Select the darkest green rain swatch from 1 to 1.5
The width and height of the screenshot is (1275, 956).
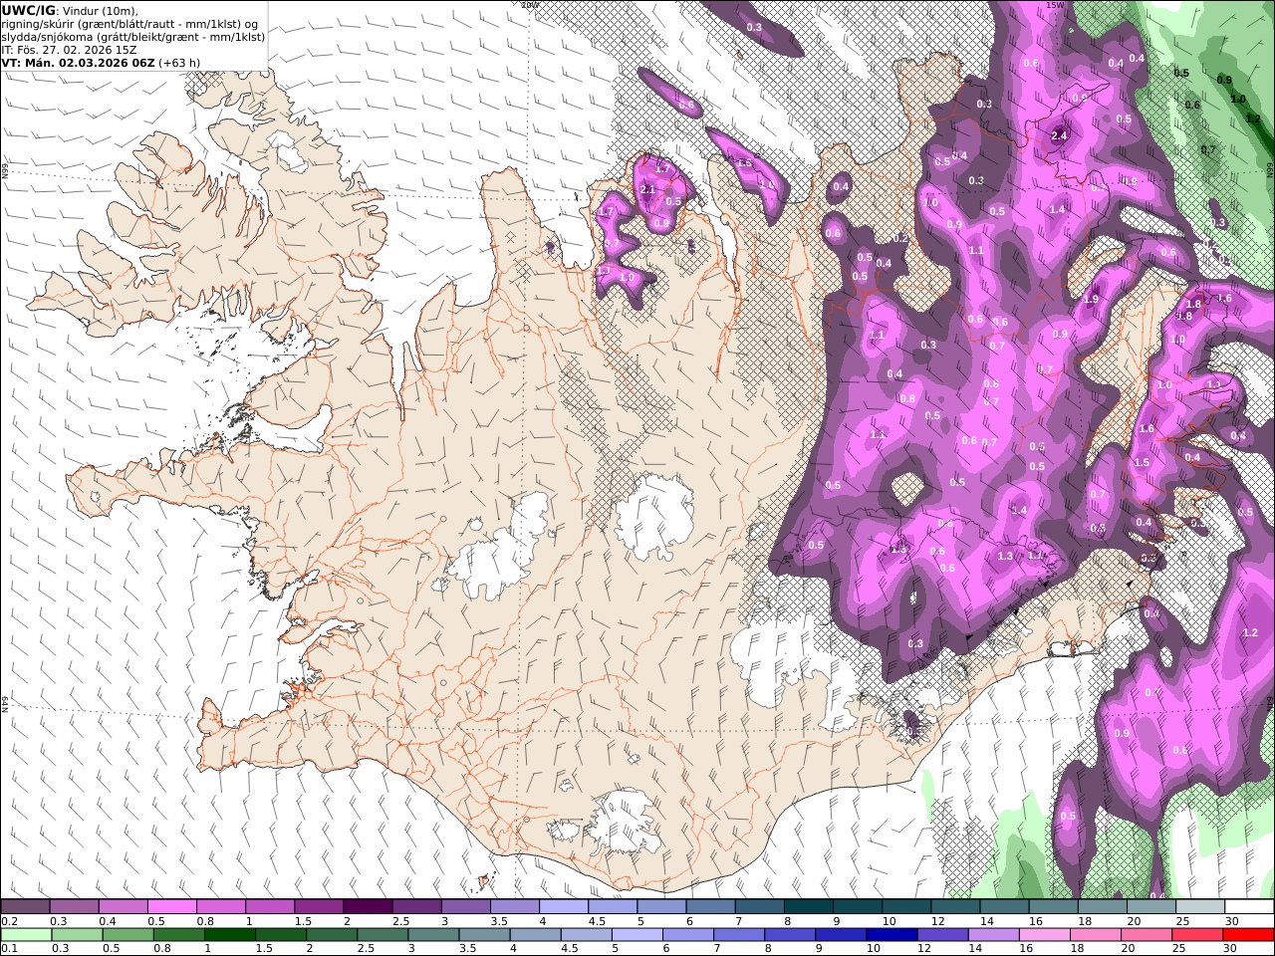coord(229,935)
